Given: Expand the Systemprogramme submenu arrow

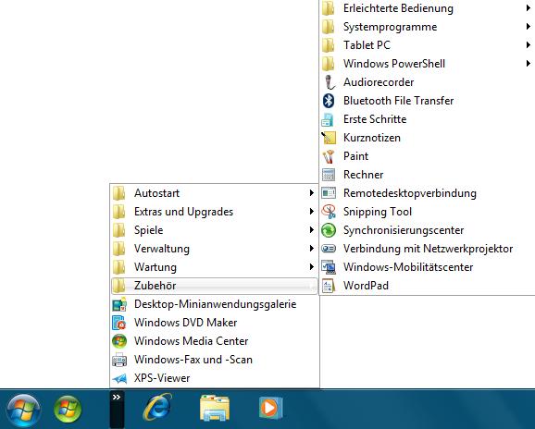Looking at the screenshot, I should (529, 27).
